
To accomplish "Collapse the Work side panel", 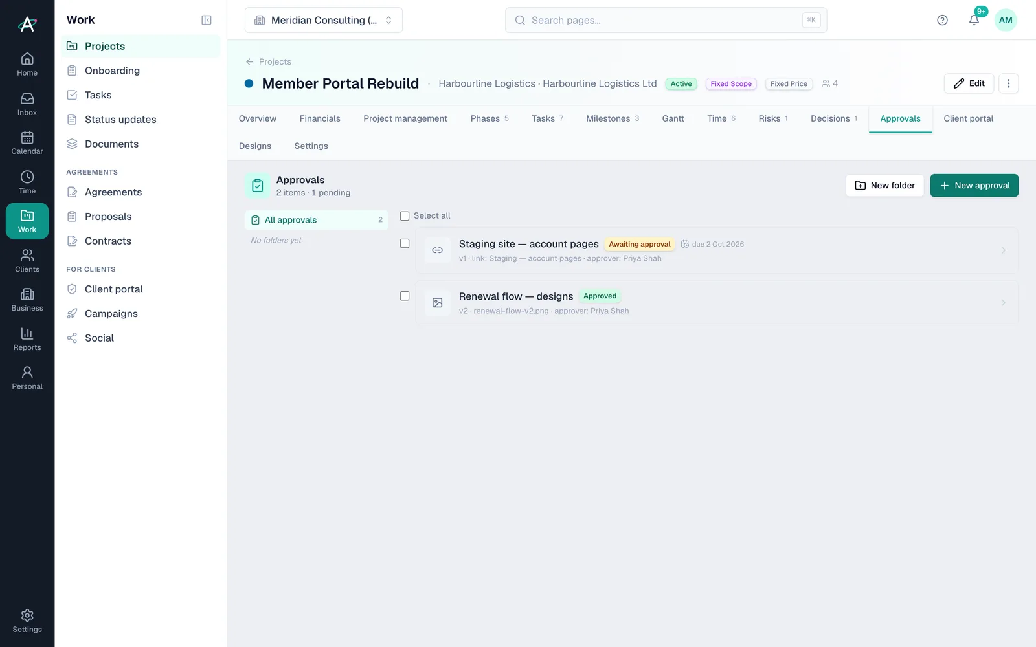I will coord(207,20).
